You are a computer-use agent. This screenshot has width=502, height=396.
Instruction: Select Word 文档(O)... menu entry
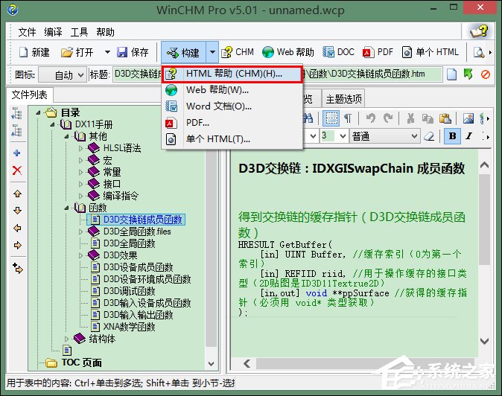pyautogui.click(x=232, y=106)
